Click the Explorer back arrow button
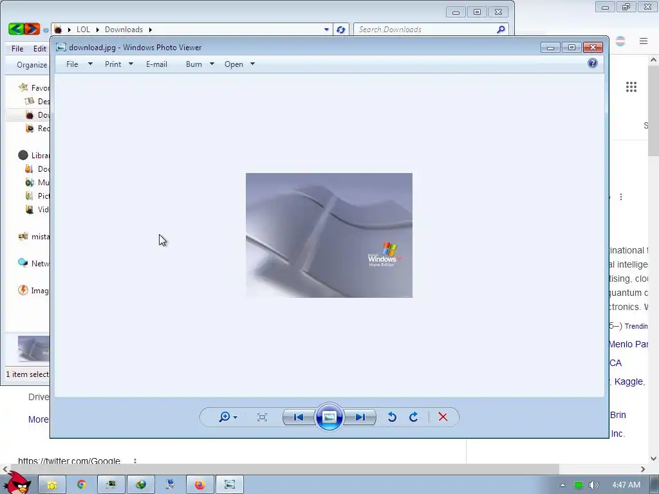The image size is (659, 494). (x=16, y=29)
